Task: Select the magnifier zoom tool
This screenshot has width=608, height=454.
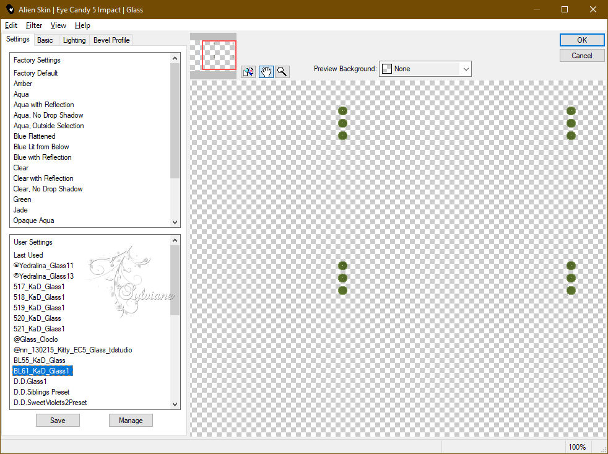Action: coord(282,72)
